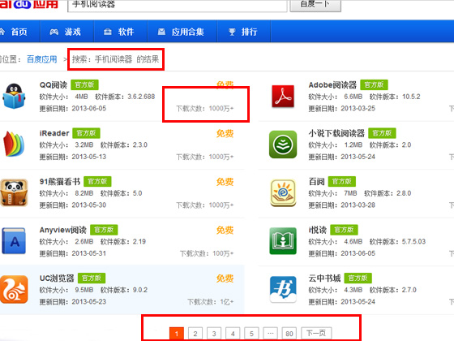Open the 排行 ranking tab
Image resolution: width=454 pixels, height=341 pixels.
[x=244, y=32]
